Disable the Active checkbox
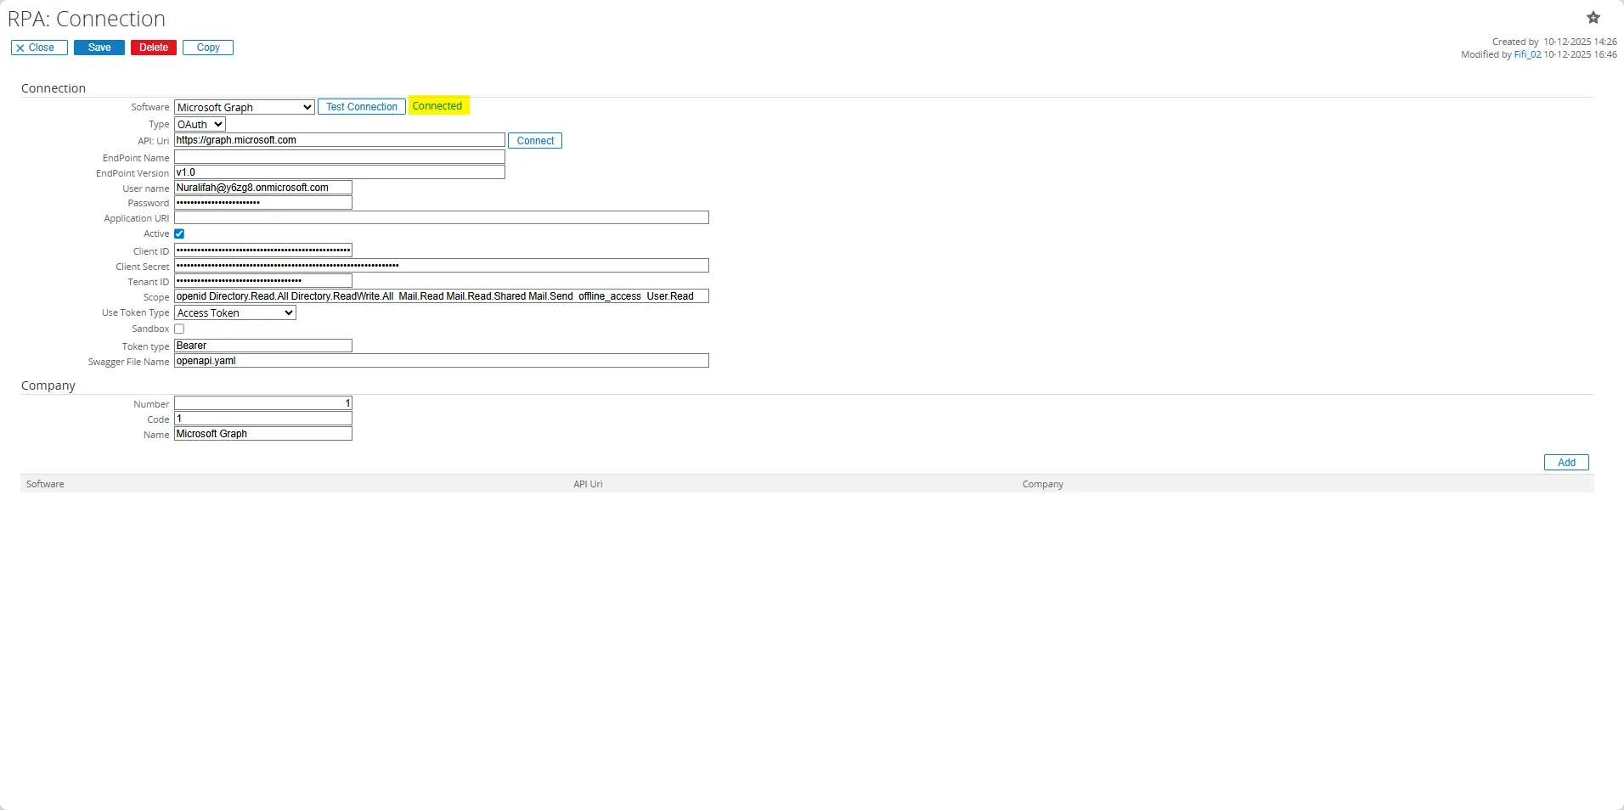 pos(179,233)
